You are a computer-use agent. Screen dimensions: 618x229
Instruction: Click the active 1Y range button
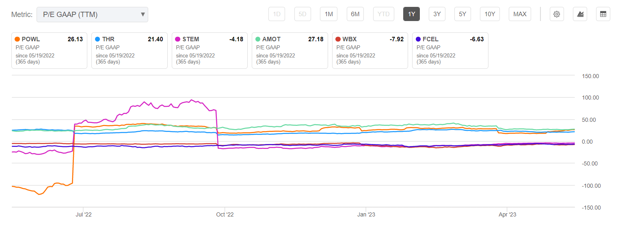(x=411, y=14)
